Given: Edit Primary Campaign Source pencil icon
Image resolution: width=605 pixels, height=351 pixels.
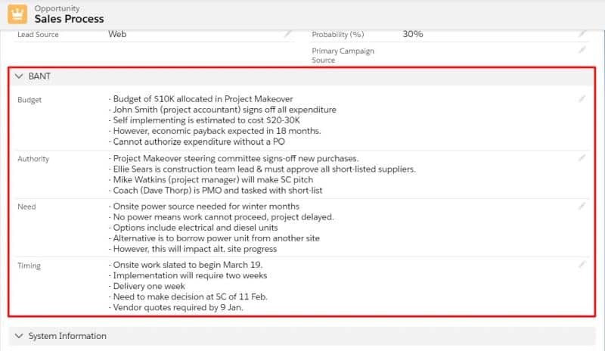Looking at the screenshot, I should pyautogui.click(x=582, y=50).
